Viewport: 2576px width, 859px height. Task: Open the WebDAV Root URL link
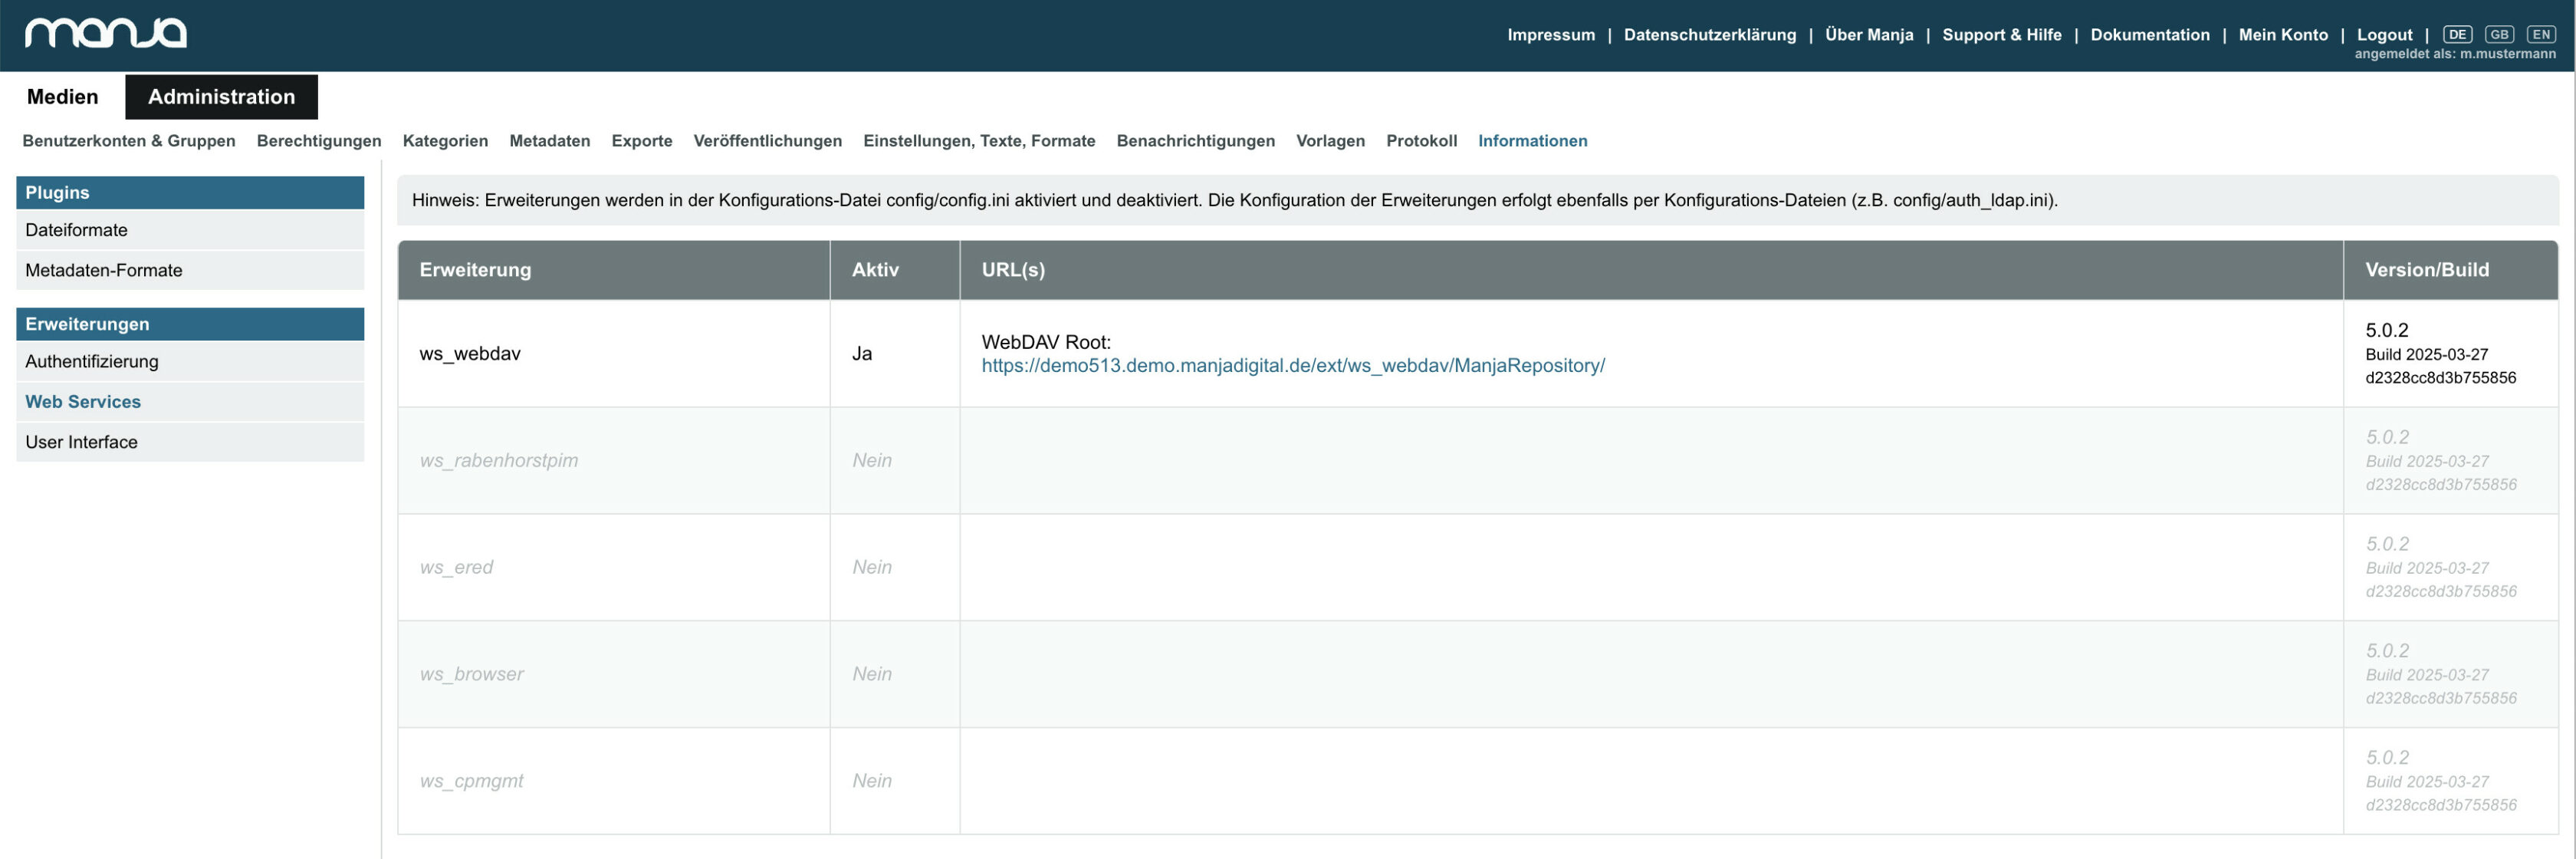coord(1293,366)
